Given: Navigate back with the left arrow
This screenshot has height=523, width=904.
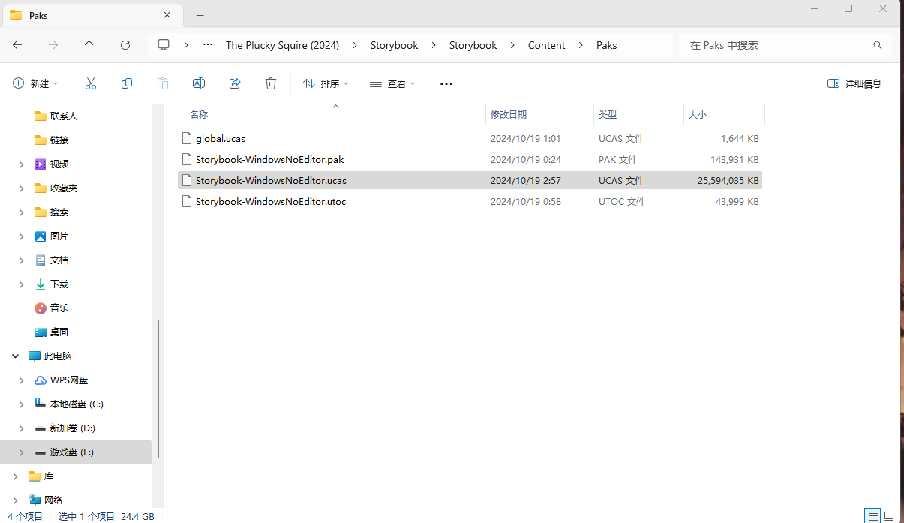Looking at the screenshot, I should coord(17,45).
